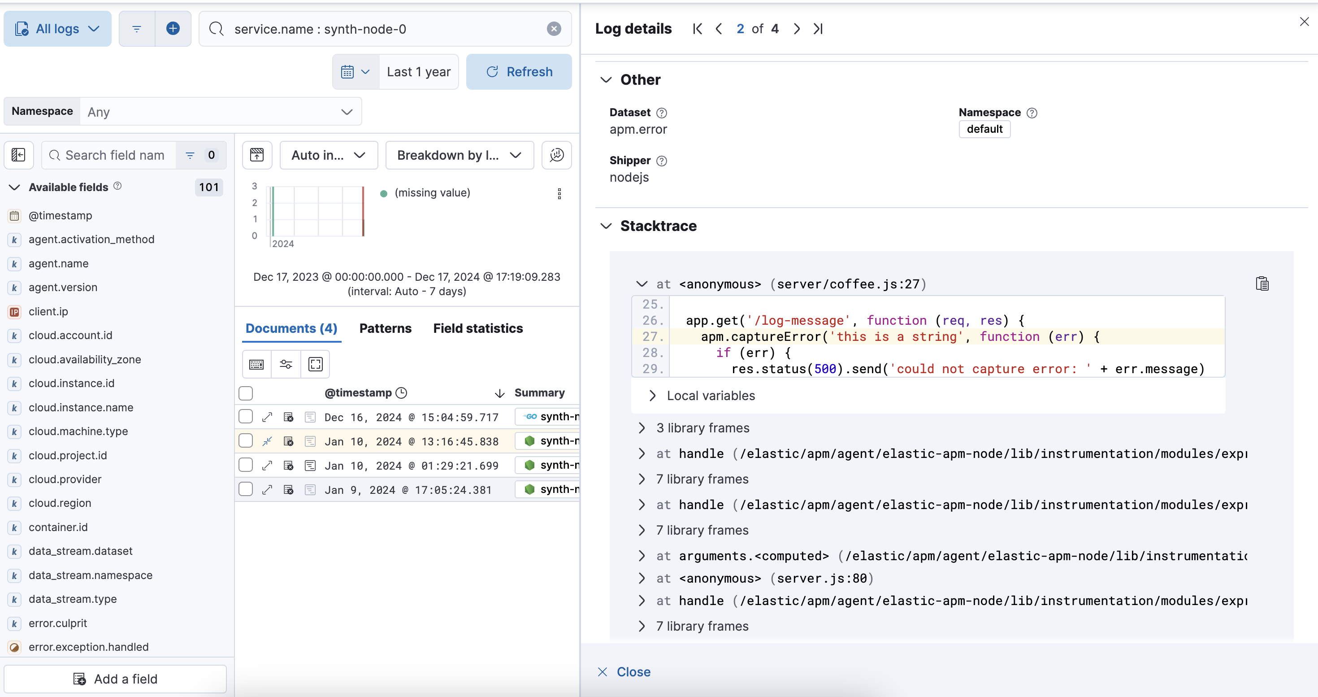The height and width of the screenshot is (697, 1318).
Task: Go to first log in details pager
Action: coord(698,29)
